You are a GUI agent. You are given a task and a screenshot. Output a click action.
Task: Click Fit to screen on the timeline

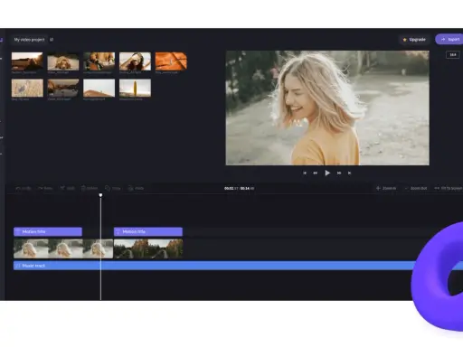pyautogui.click(x=449, y=188)
